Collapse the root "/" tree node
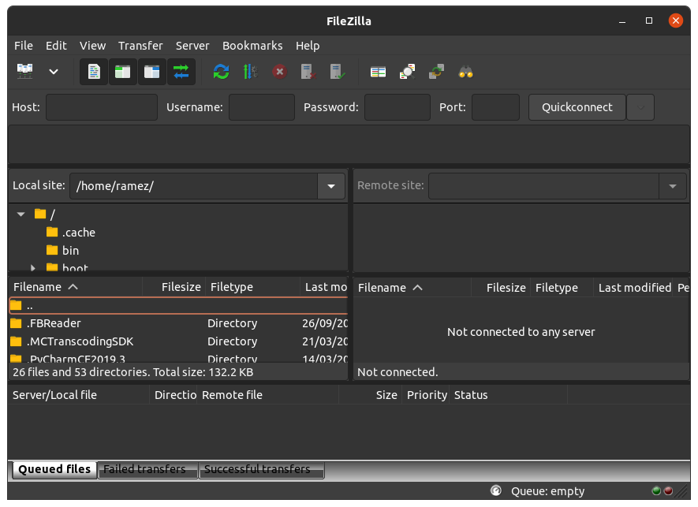This screenshot has width=698, height=507. point(21,214)
